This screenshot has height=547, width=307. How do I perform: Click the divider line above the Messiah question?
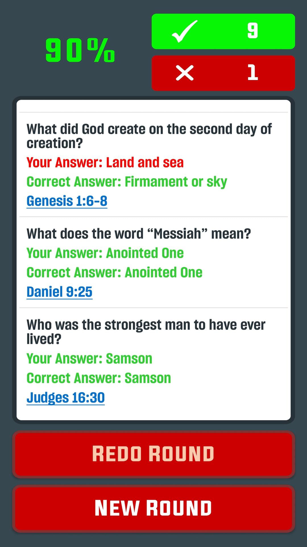153,217
